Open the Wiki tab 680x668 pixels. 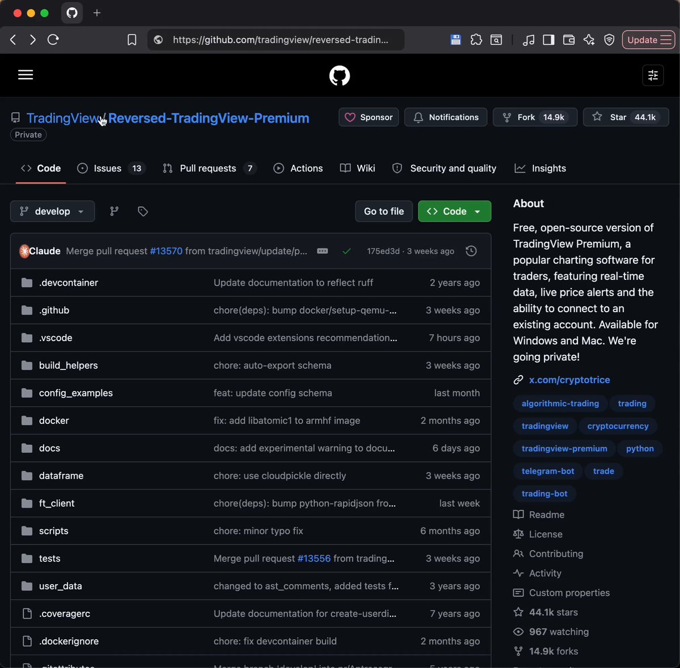click(x=358, y=168)
